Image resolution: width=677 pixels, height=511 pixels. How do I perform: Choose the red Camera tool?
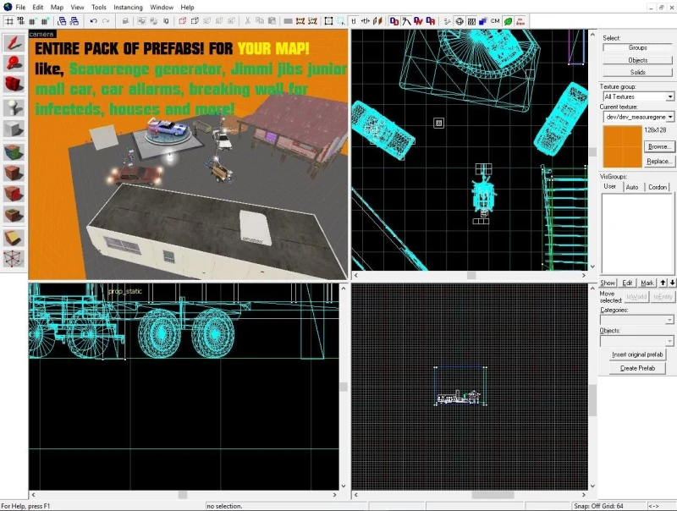[x=14, y=84]
